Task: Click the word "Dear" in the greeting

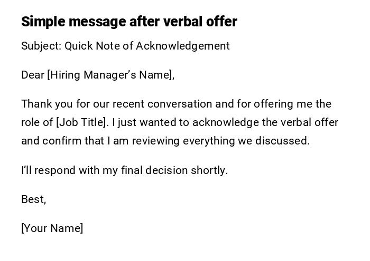Action: click(x=33, y=75)
